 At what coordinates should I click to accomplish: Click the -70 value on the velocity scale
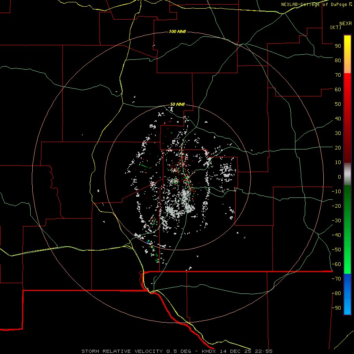click(336, 279)
